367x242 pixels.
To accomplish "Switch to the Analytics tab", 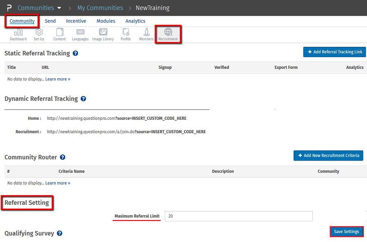I will pos(135,21).
